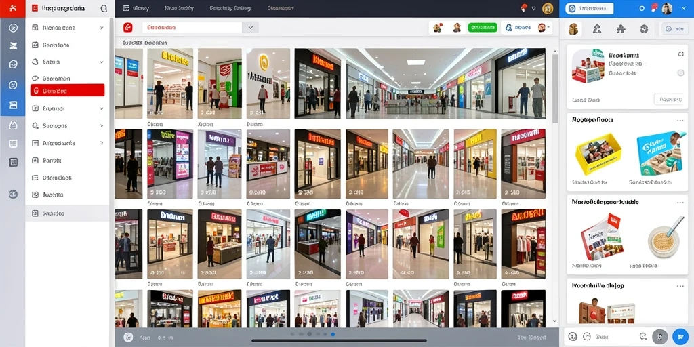Screen dimensions: 694x347
Task: Open the compass icon in the left rail
Action: point(13,28)
